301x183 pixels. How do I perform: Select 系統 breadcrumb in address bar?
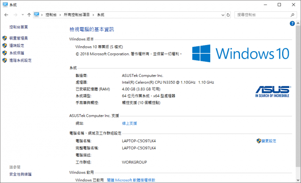[x=101, y=15]
